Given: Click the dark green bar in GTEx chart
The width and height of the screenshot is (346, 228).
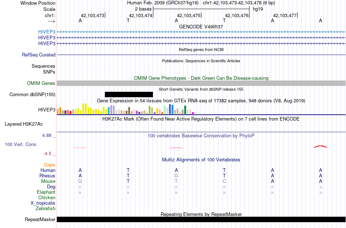Looking at the screenshot, I should tap(185, 110).
